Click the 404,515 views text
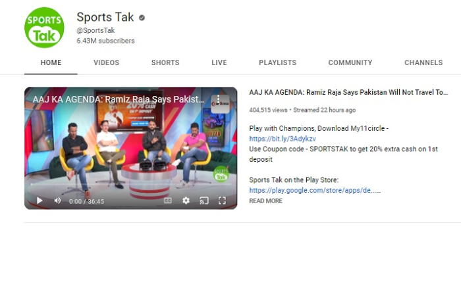This screenshot has height=290, width=461. pos(268,110)
